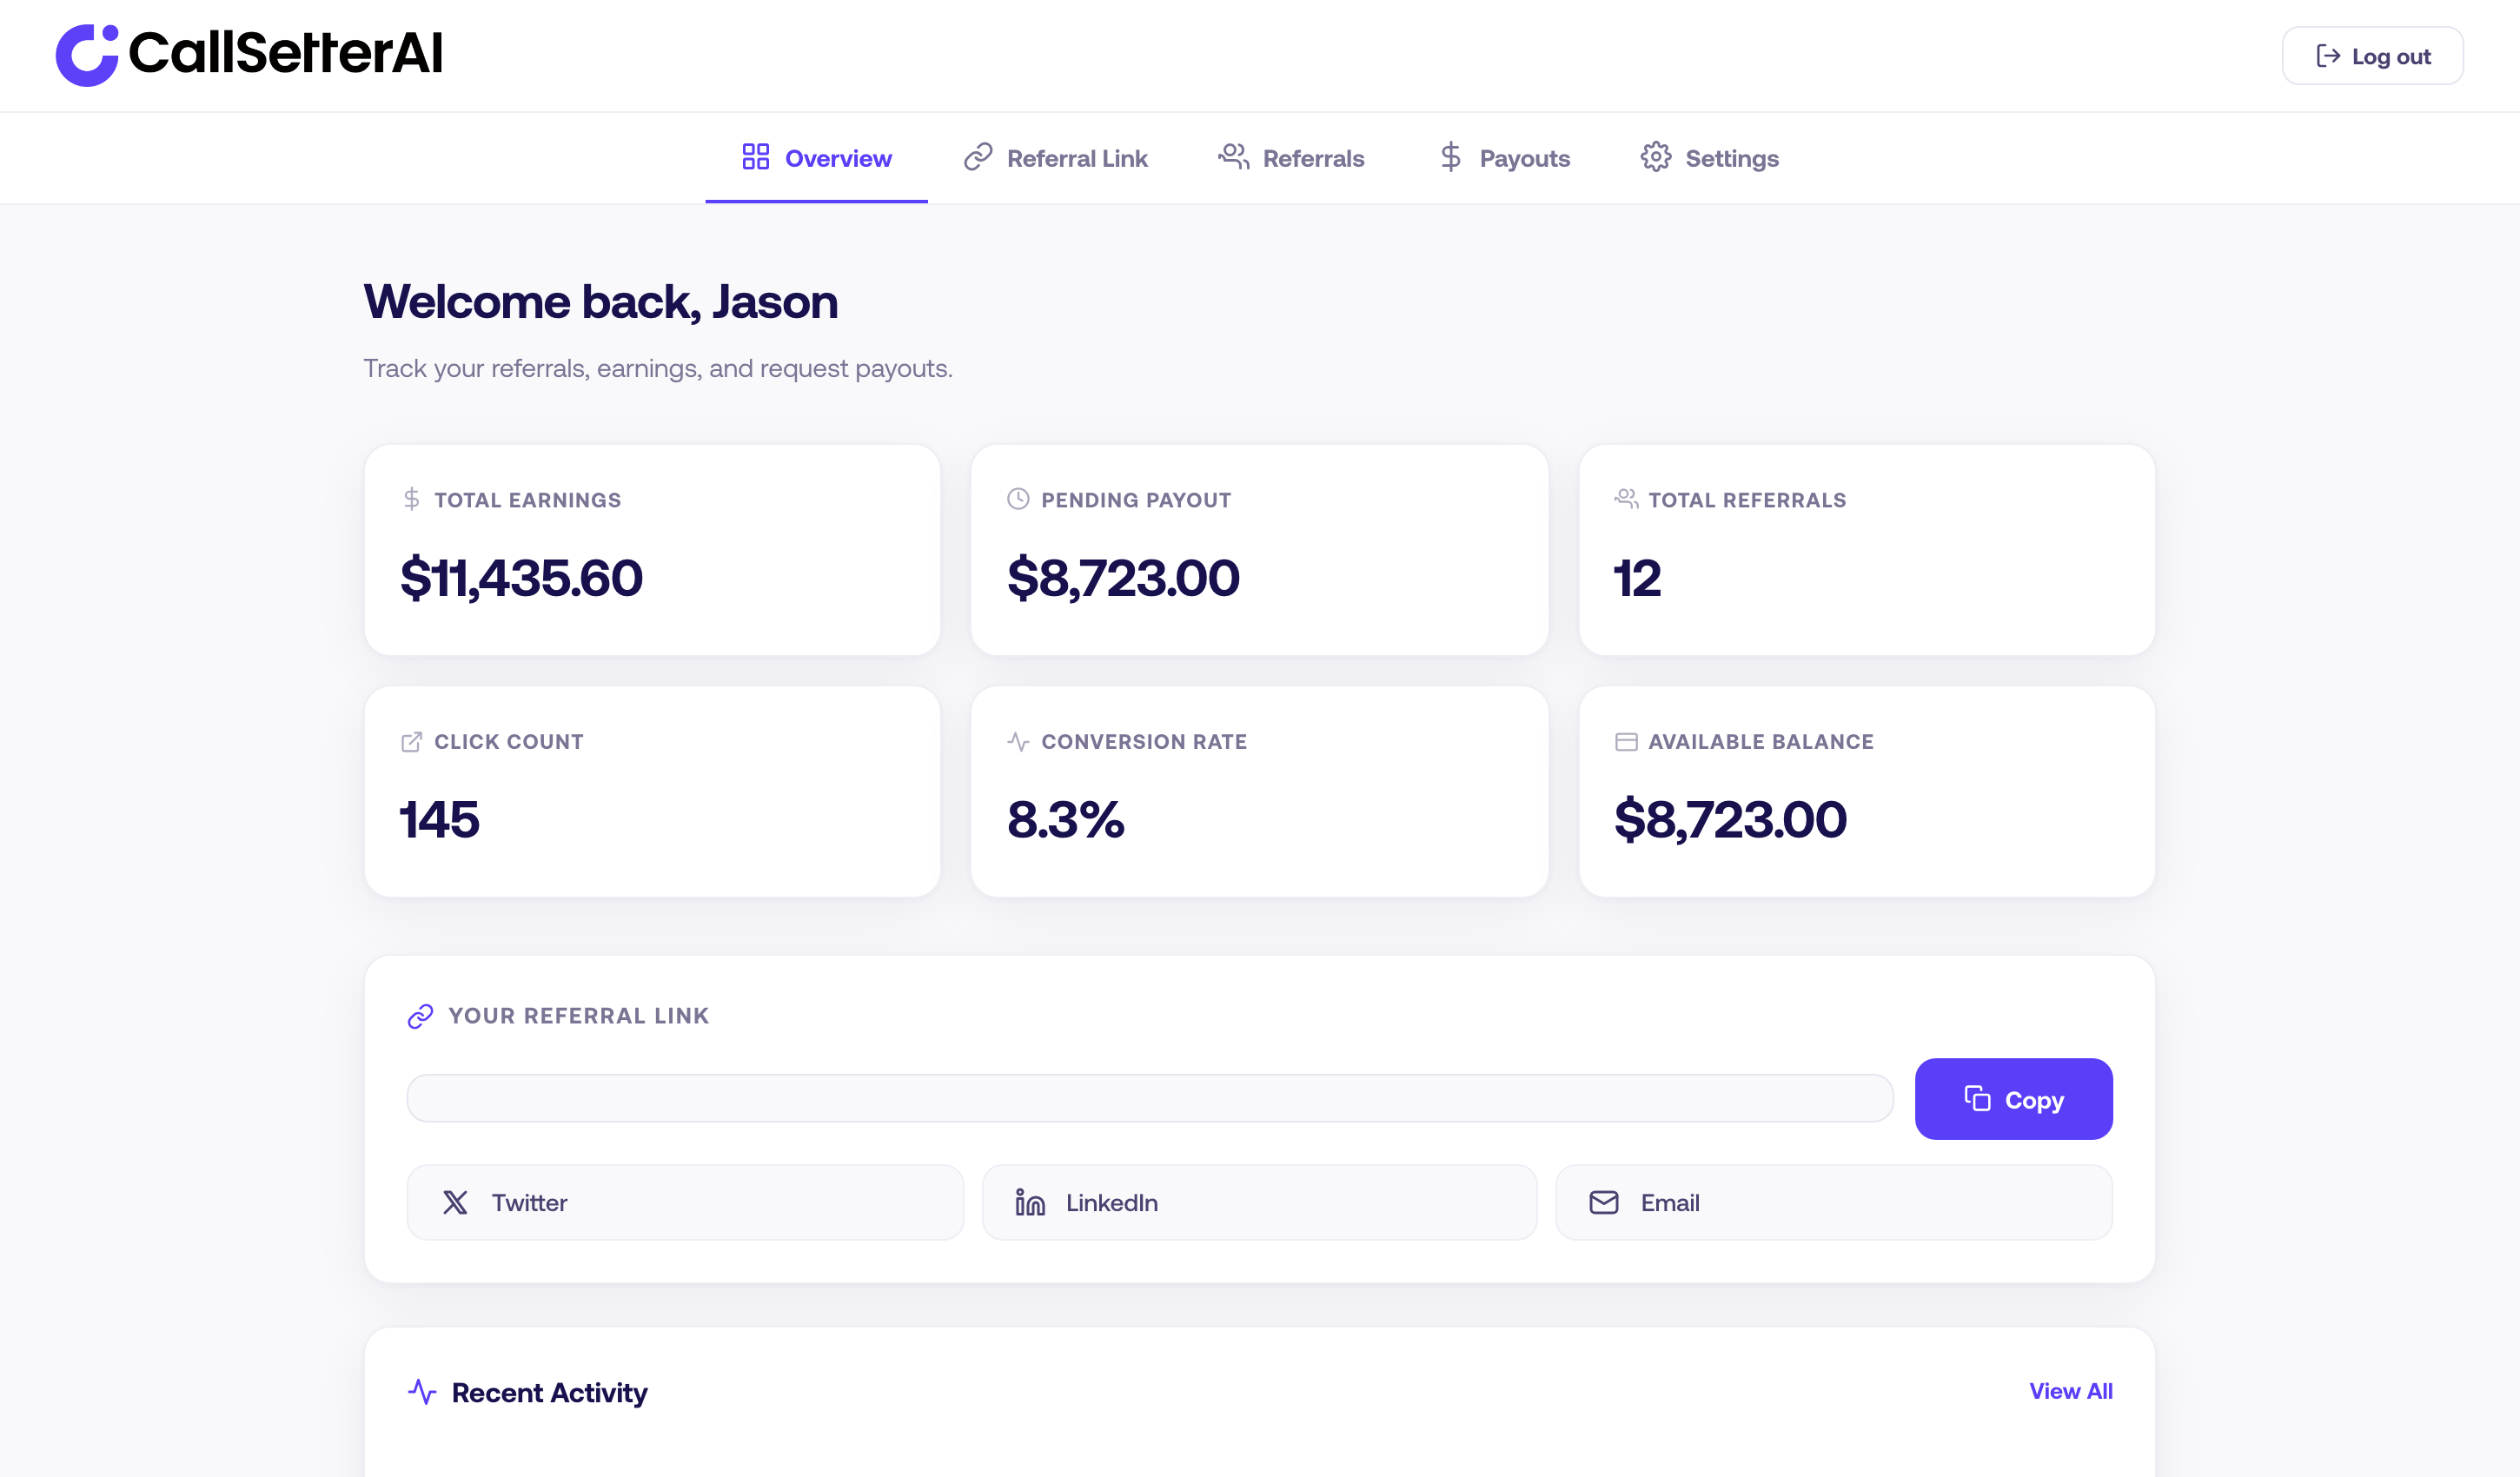Click the copy icon inside the Copy button
Viewport: 2520px width, 1477px height.
[1977, 1098]
